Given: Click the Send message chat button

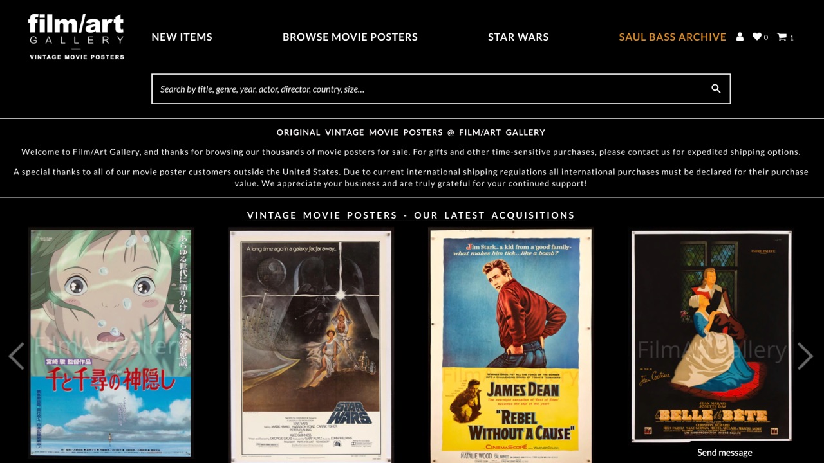Looking at the screenshot, I should (x=724, y=453).
